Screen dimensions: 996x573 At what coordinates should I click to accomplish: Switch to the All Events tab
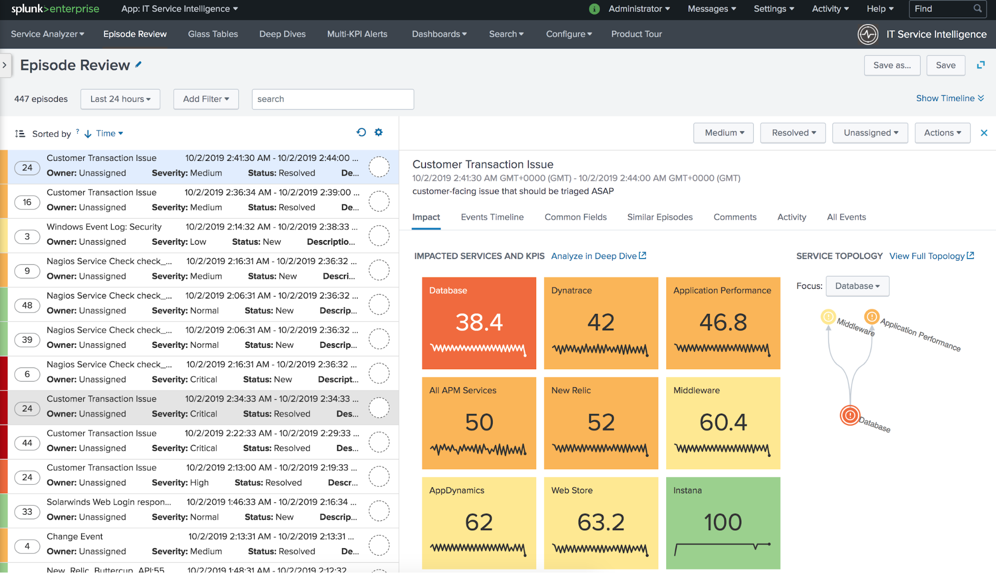(x=846, y=217)
